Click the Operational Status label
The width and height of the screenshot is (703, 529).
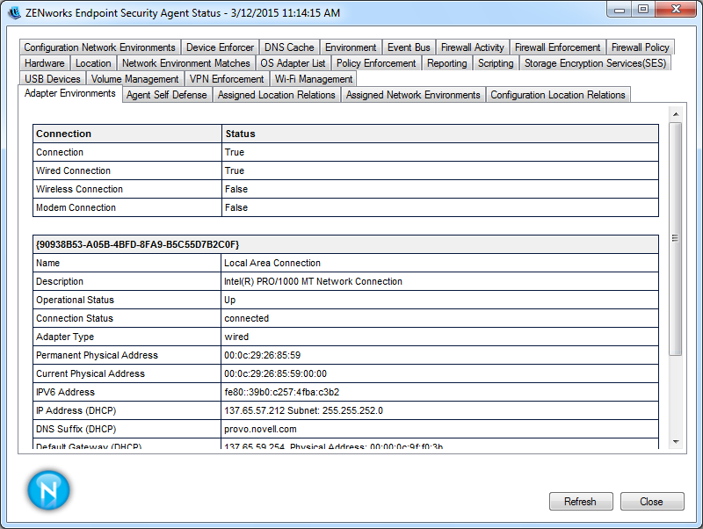pyautogui.click(x=75, y=300)
